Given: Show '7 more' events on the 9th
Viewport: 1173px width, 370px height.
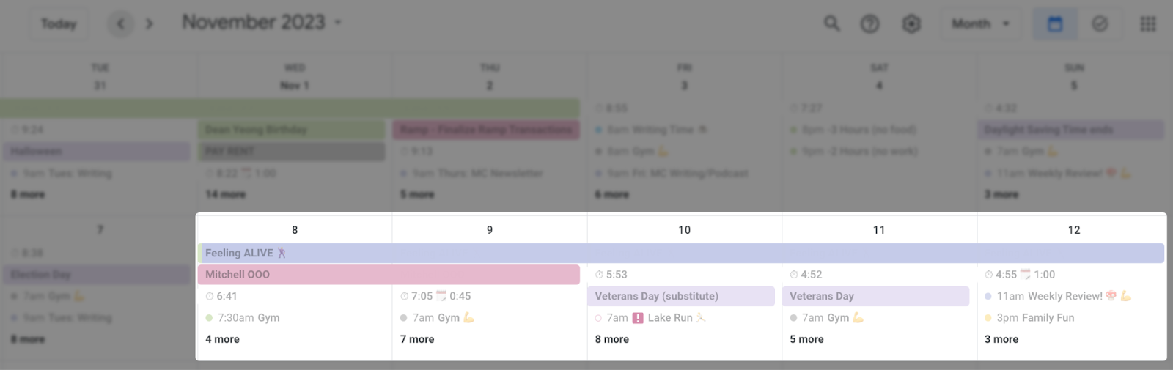Looking at the screenshot, I should 417,339.
